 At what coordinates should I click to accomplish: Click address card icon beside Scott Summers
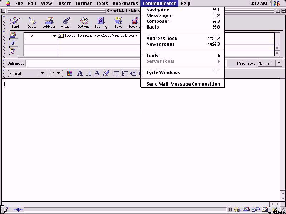click(61, 36)
